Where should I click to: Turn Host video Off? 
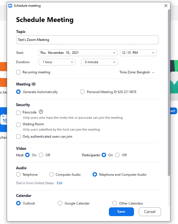(x=41, y=155)
